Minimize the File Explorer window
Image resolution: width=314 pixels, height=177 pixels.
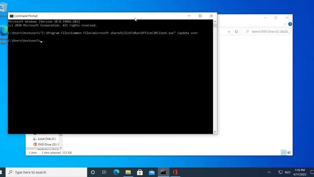(x=265, y=18)
